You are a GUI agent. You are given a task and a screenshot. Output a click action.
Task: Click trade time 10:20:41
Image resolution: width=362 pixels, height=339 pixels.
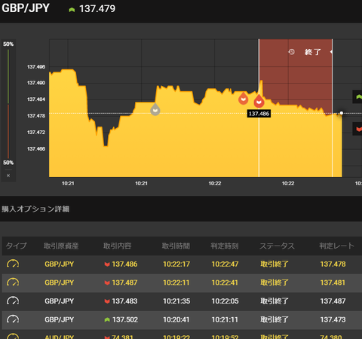(x=176, y=319)
